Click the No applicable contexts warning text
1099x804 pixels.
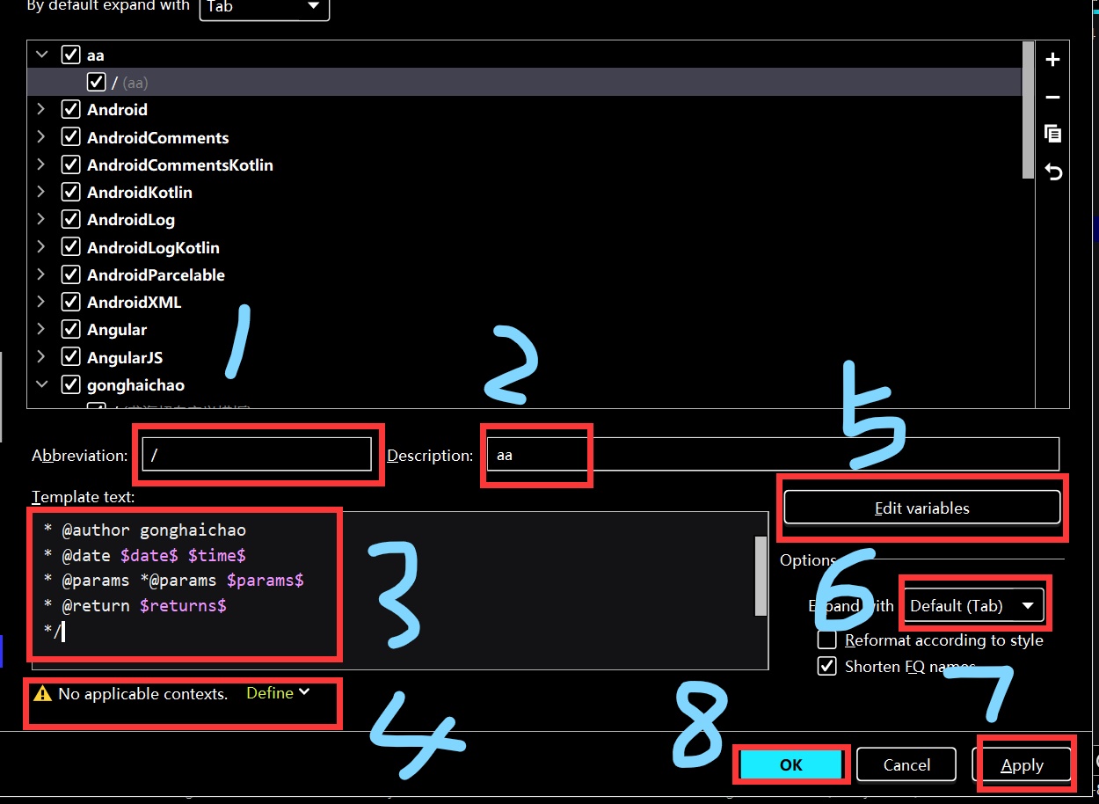[142, 693]
